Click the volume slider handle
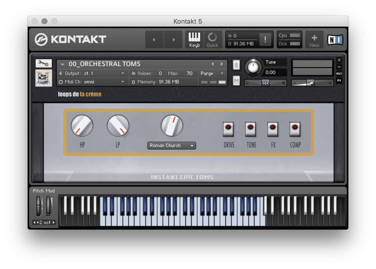 pyautogui.click(x=310, y=83)
